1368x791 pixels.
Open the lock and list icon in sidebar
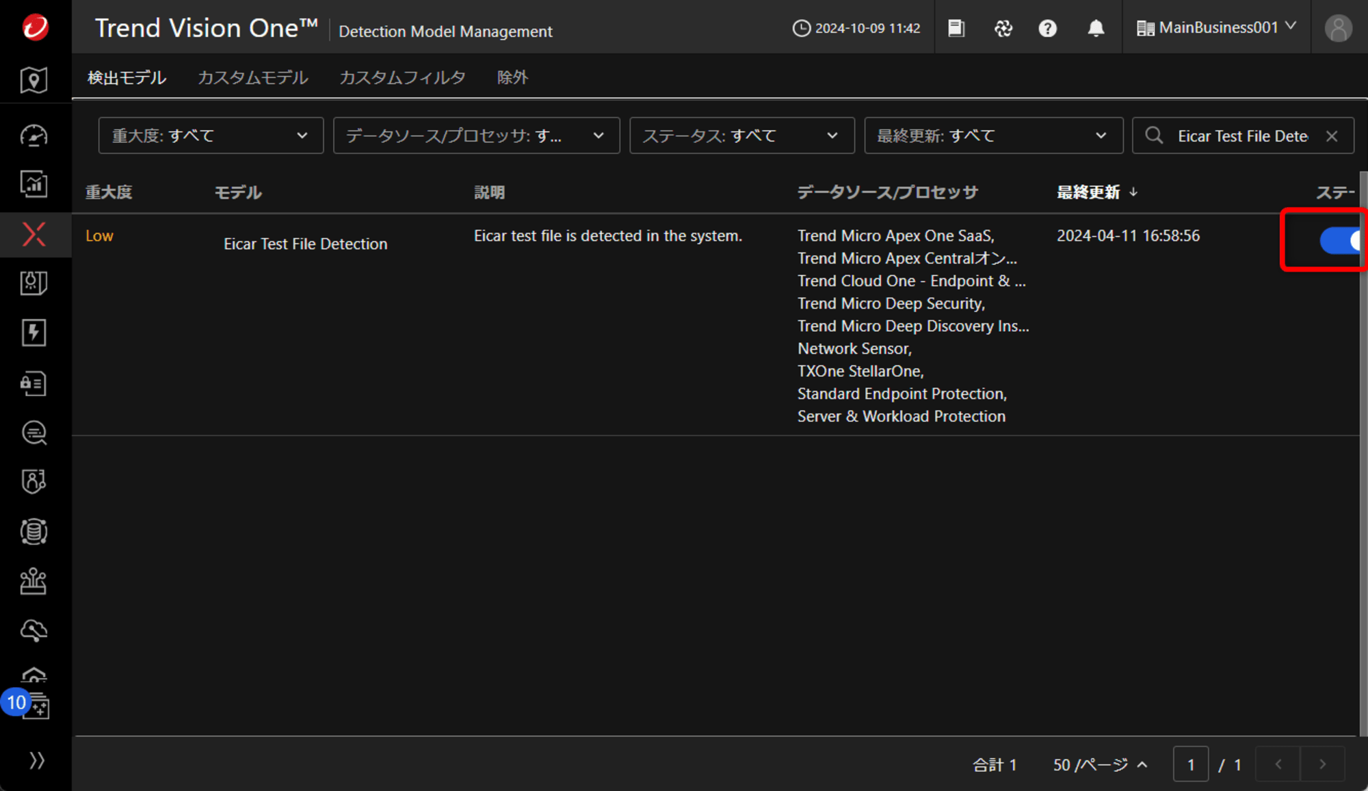pos(34,383)
